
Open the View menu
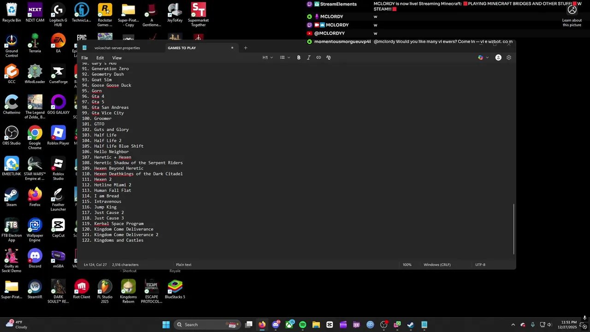117,58
